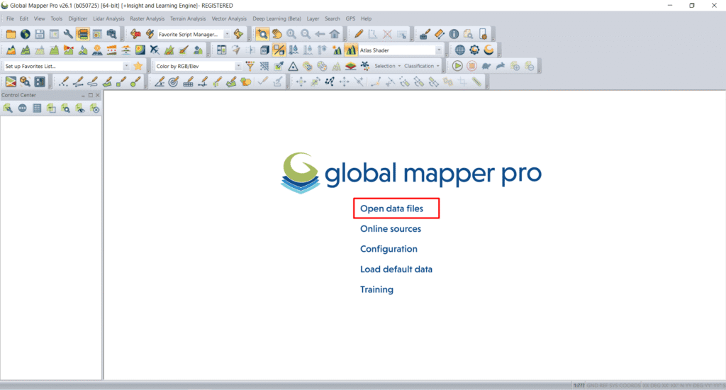The height and width of the screenshot is (390, 726).
Task: Toggle layer visibility eye icon in Control Center
Action: click(x=80, y=108)
